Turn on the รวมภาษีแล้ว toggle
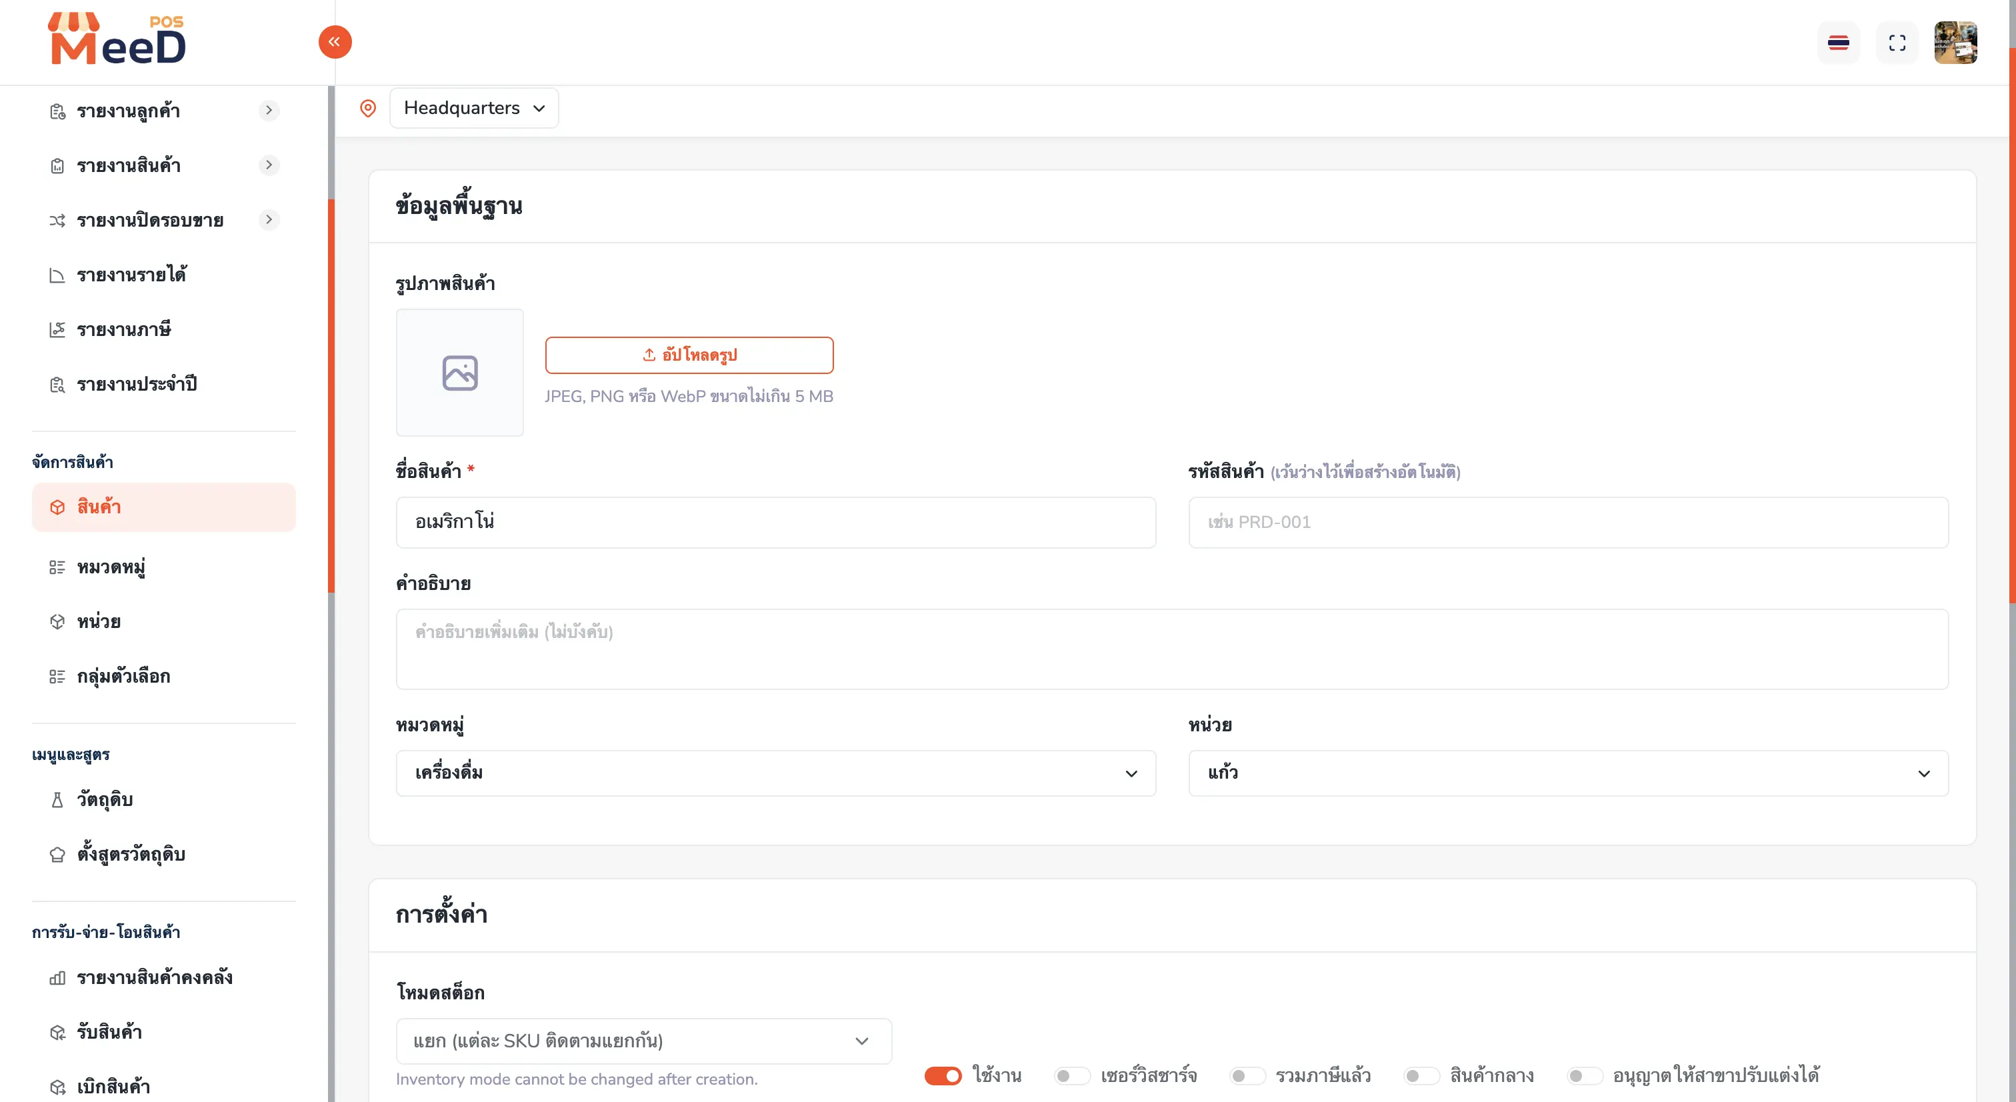The image size is (2016, 1102). coord(1247,1075)
